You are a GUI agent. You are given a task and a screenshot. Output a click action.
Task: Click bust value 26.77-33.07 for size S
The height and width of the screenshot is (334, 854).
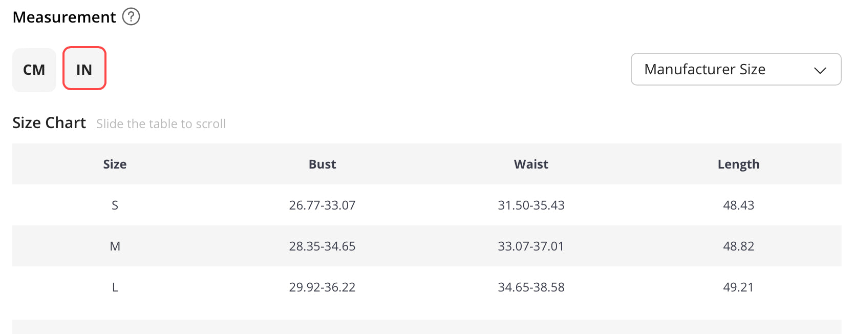pos(322,205)
